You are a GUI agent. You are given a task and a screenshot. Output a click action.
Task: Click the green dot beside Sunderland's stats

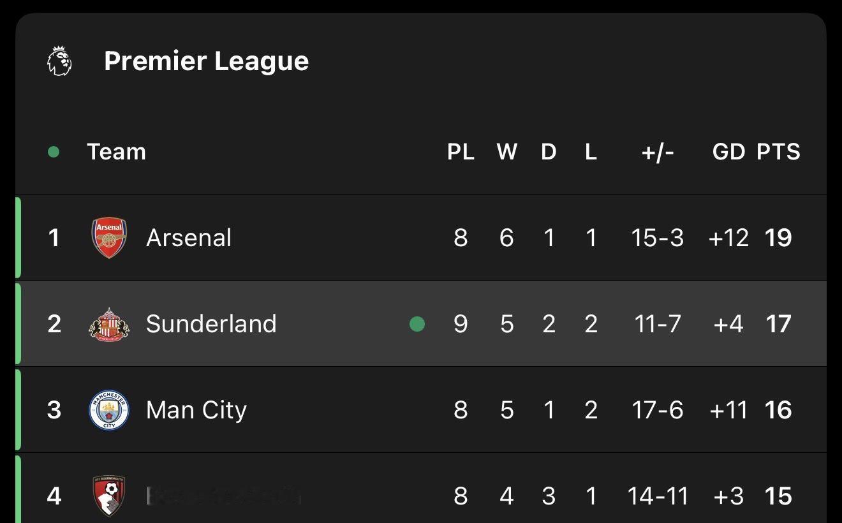tap(417, 324)
